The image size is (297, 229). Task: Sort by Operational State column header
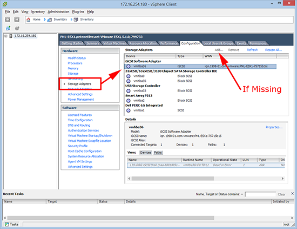tap(226, 160)
